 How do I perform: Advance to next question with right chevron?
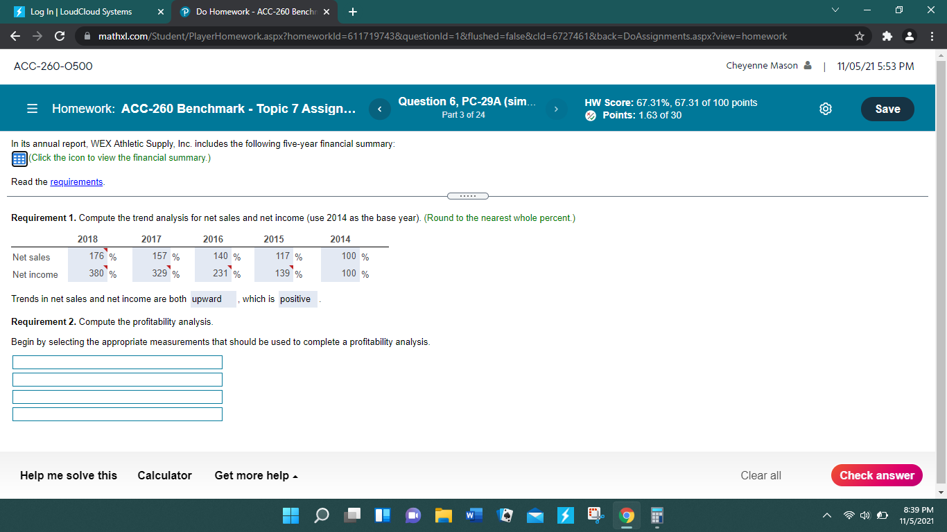pos(555,109)
